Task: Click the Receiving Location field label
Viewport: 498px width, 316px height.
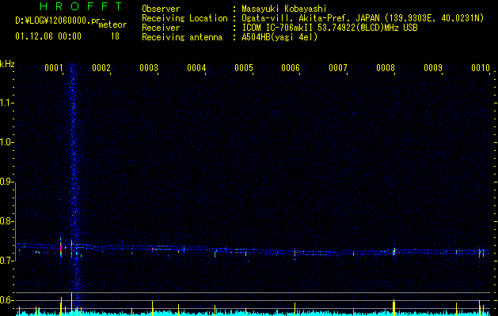Action: (x=184, y=18)
